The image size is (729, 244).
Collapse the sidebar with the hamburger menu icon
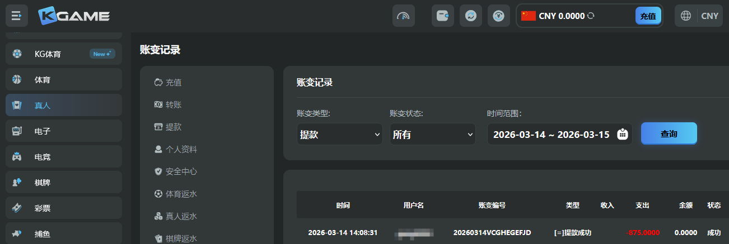click(16, 16)
